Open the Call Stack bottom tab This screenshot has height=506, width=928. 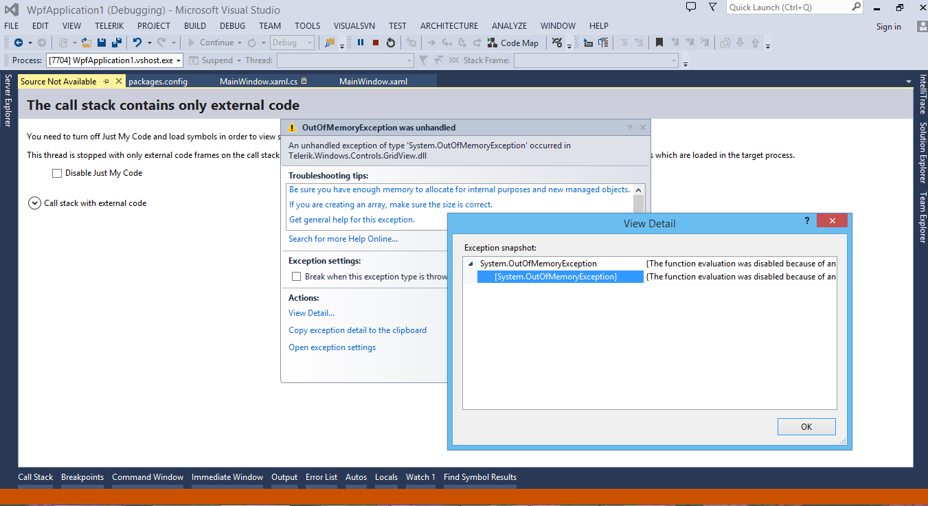click(35, 477)
